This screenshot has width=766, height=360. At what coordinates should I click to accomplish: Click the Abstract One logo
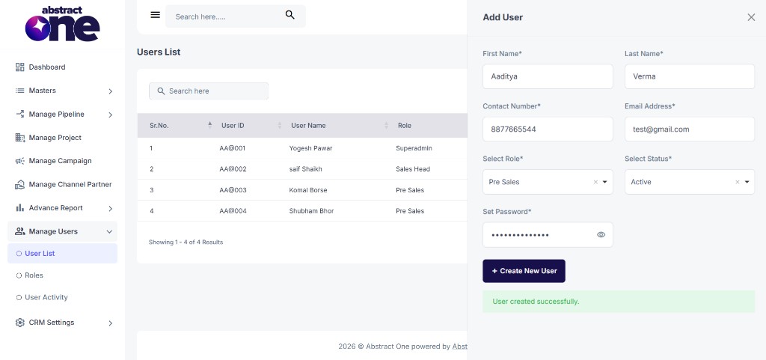point(63,25)
